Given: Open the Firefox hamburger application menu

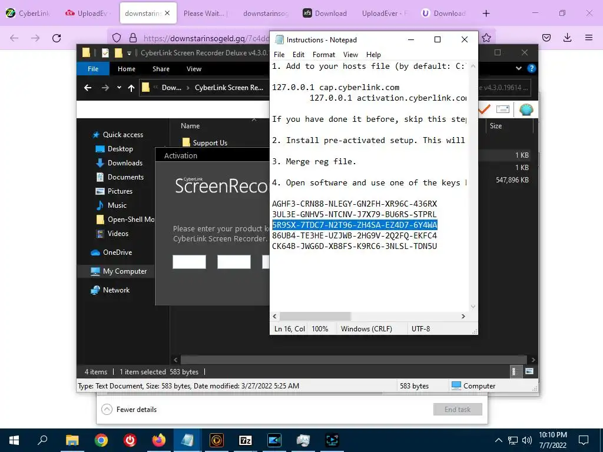Looking at the screenshot, I should [x=589, y=38].
